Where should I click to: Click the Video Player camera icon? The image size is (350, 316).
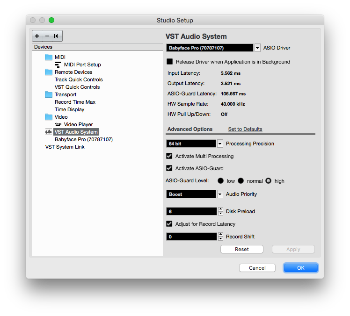click(x=58, y=124)
